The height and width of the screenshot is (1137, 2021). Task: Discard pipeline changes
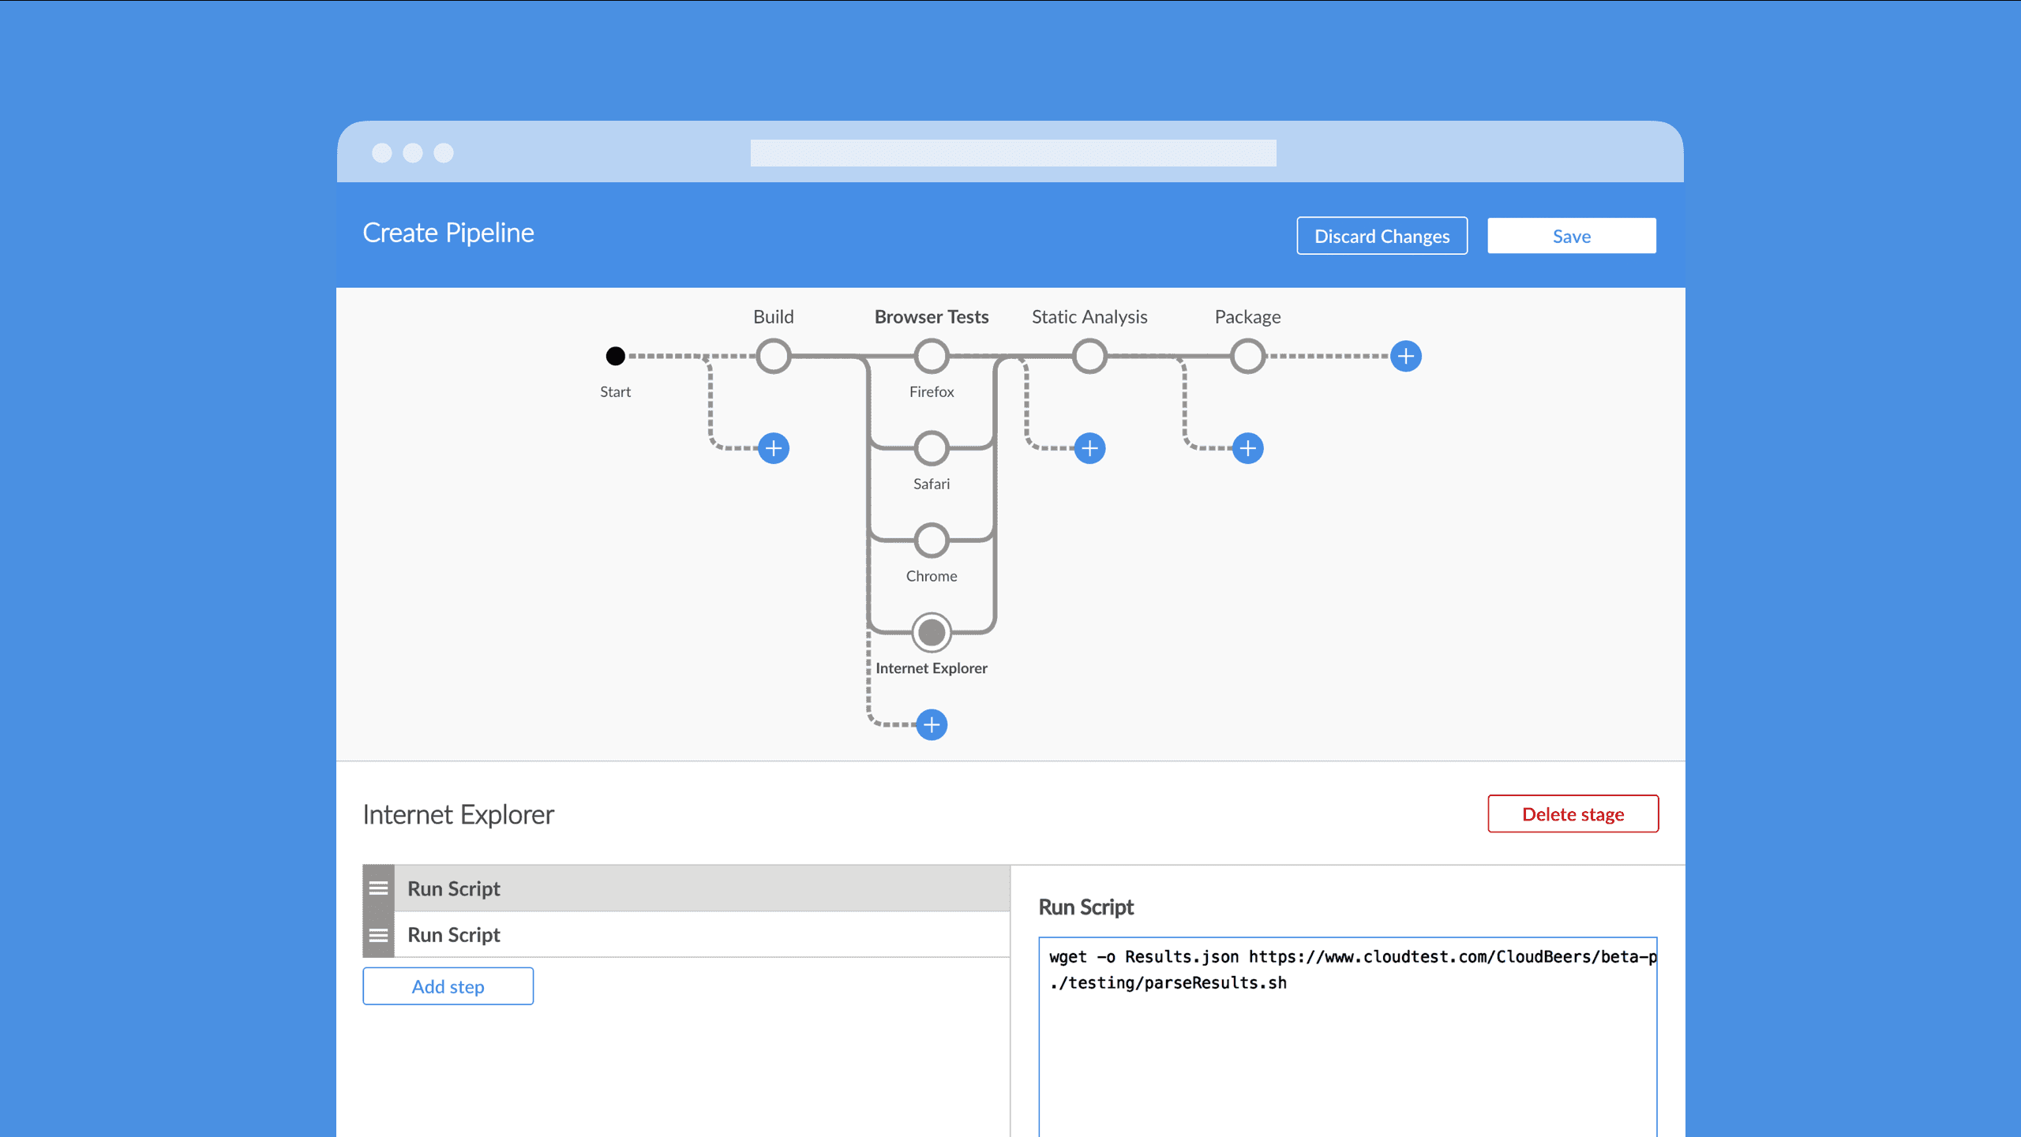point(1382,235)
